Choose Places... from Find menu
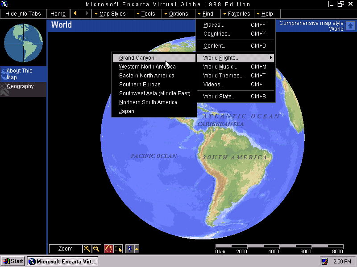 [236, 25]
